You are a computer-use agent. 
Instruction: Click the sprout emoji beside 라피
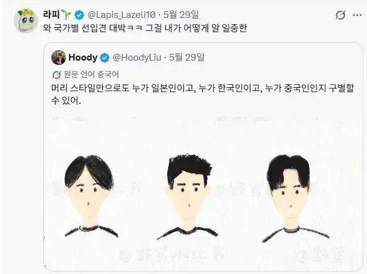tap(66, 14)
